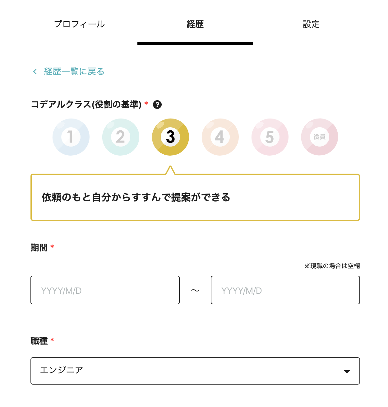Click the back chevron beside 経歴一覧に戻る
The image size is (388, 407).
click(x=35, y=71)
